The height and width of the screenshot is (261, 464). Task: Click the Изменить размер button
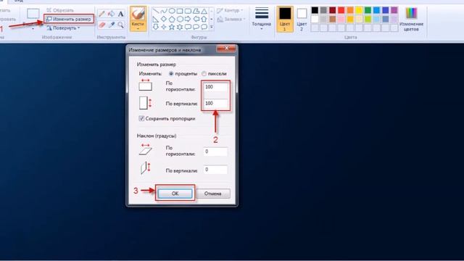(x=69, y=19)
